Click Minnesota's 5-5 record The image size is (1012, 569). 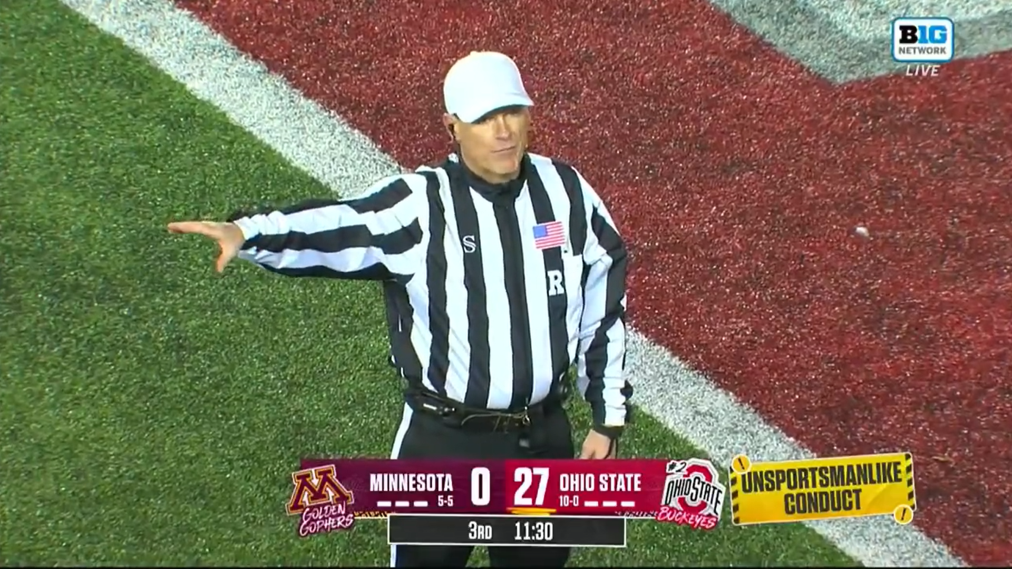tap(445, 501)
